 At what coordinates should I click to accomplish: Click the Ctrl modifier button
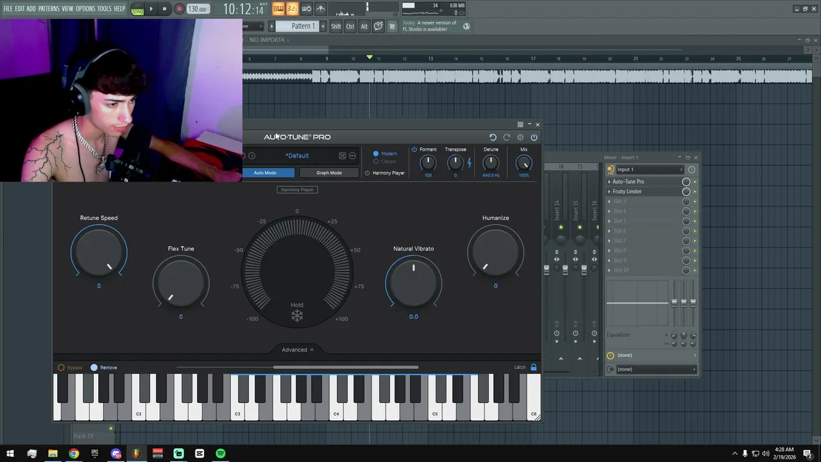(350, 26)
